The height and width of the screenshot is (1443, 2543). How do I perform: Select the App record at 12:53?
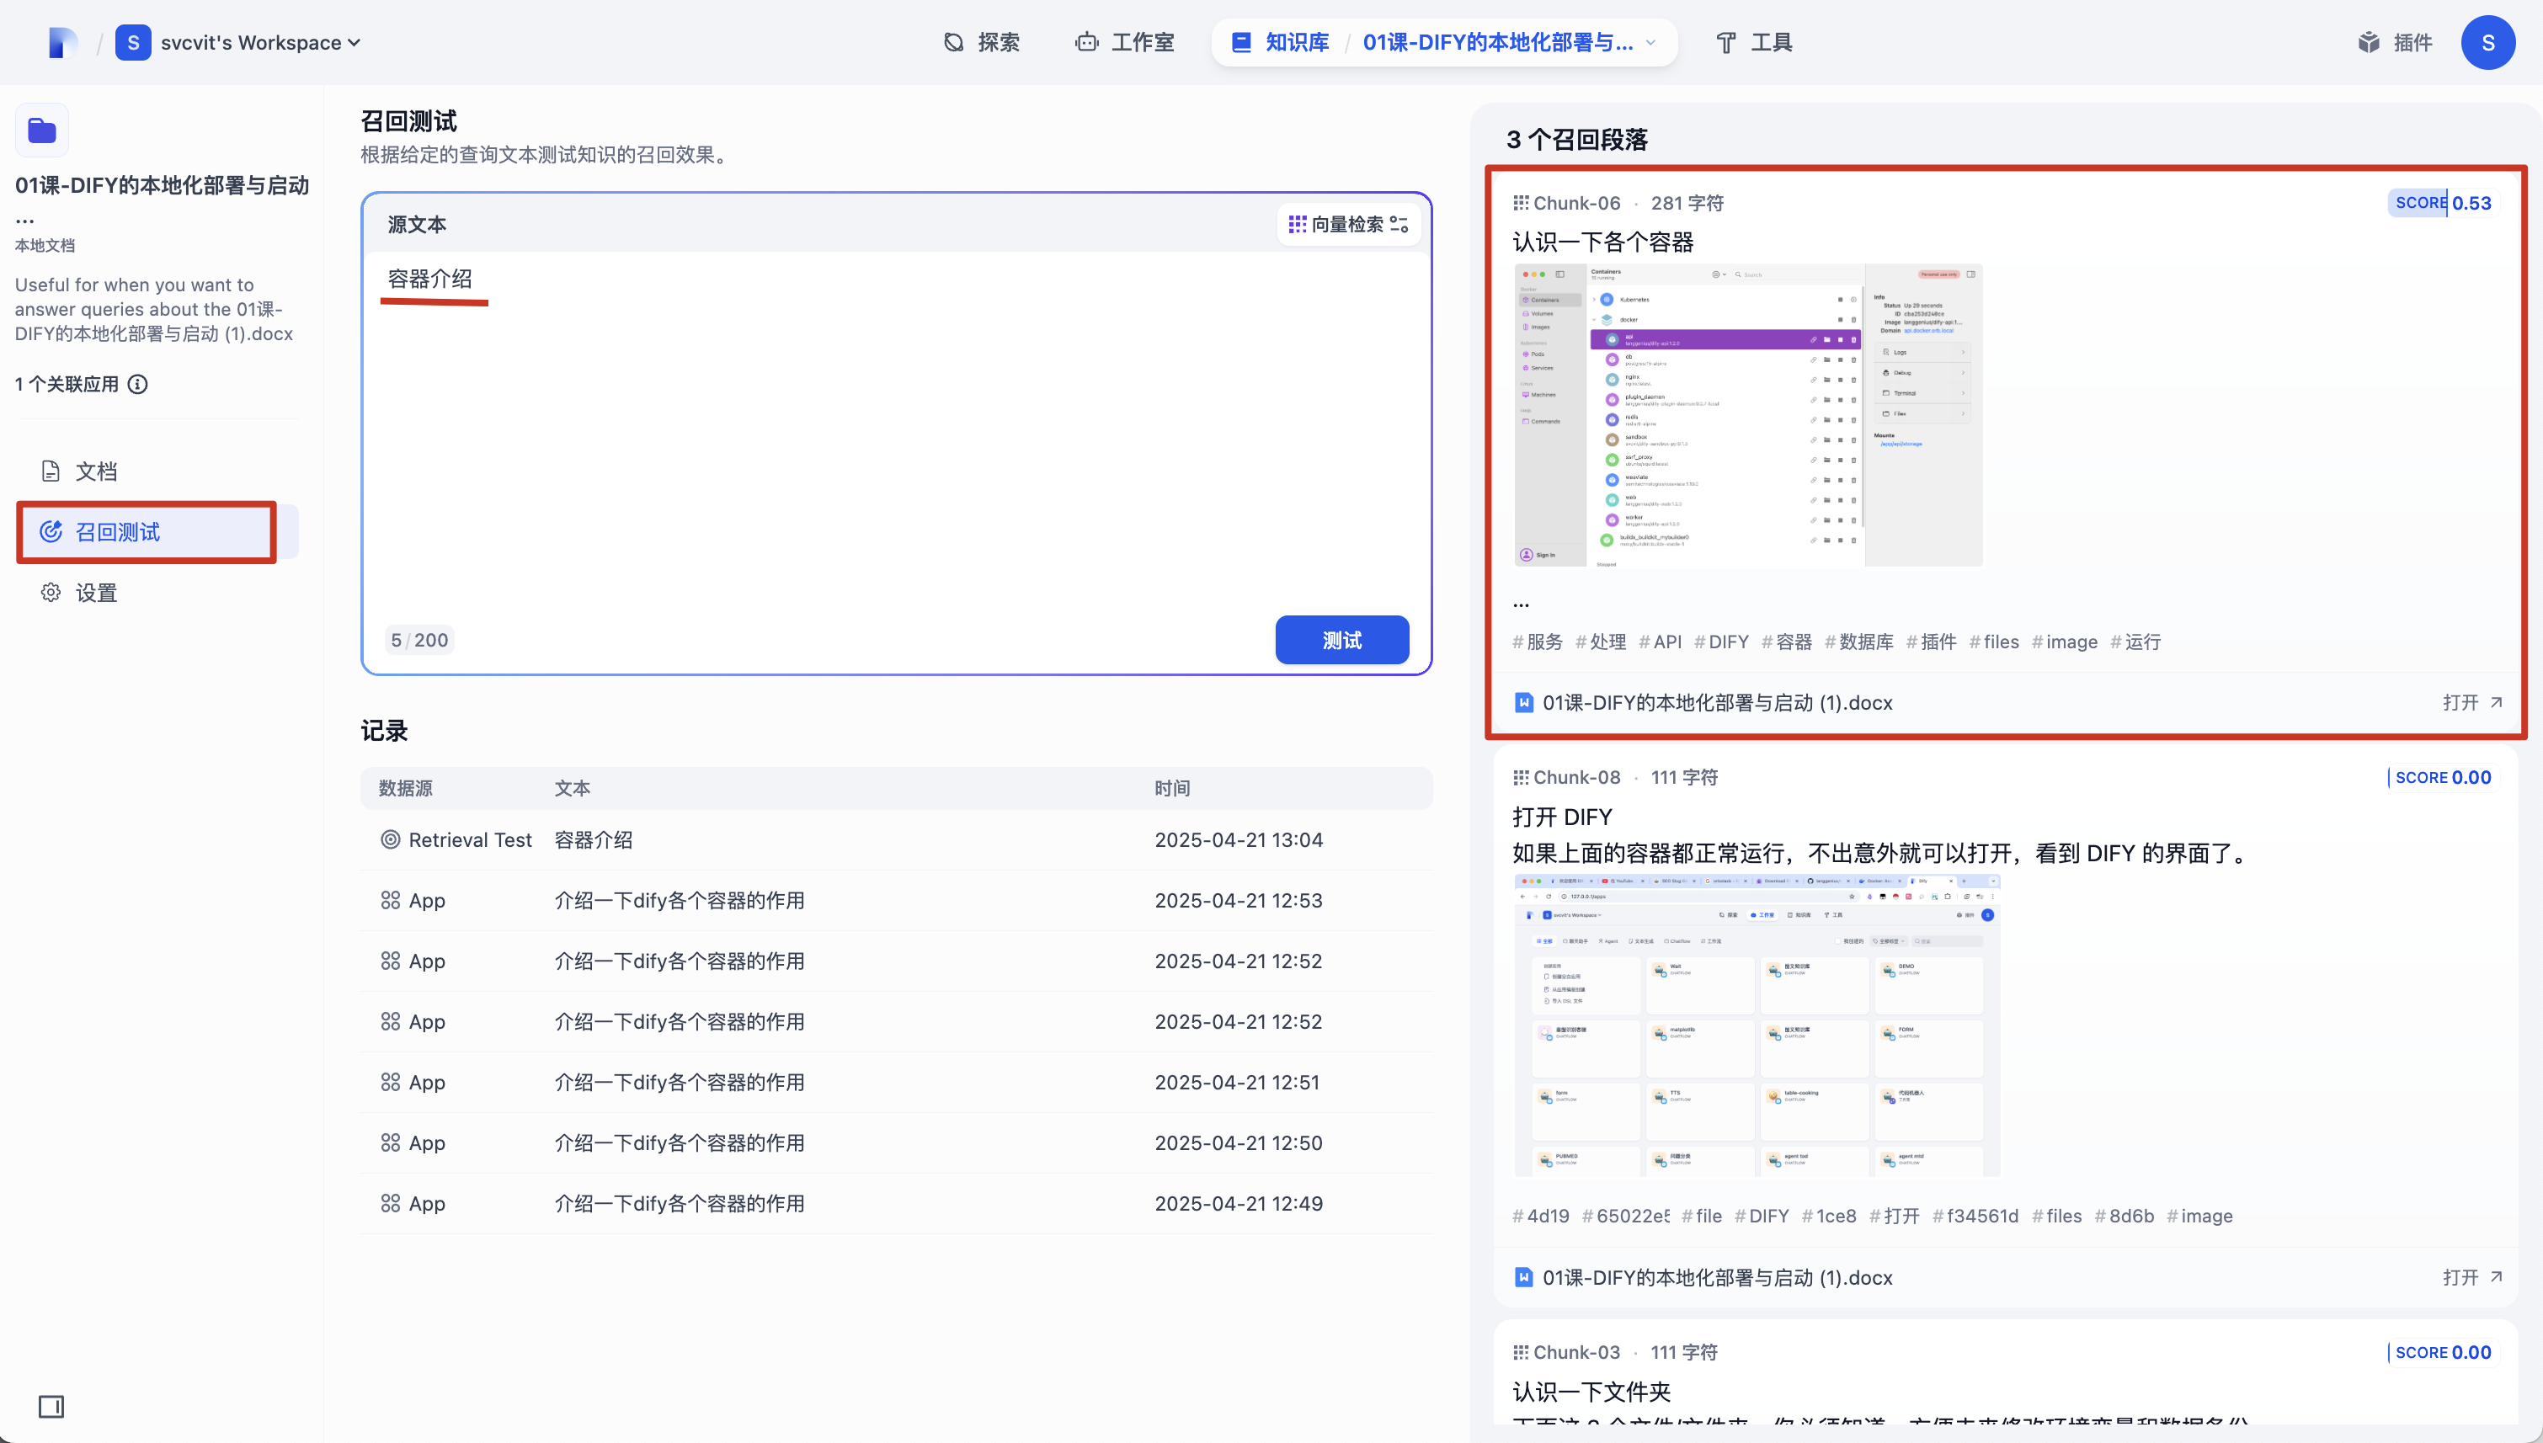coord(896,901)
